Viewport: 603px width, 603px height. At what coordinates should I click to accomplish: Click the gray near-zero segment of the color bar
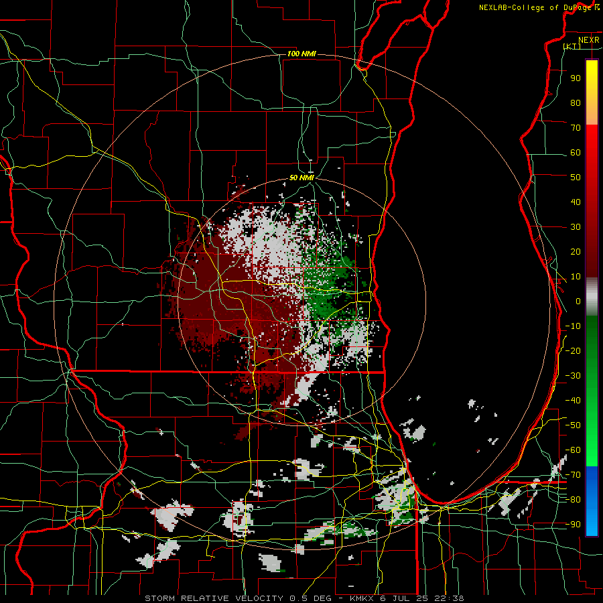(592, 297)
